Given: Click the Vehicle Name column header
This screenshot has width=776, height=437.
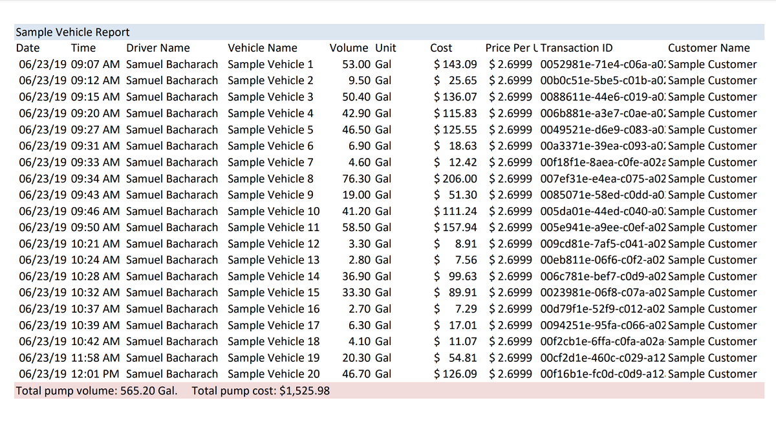Looking at the screenshot, I should 263,48.
